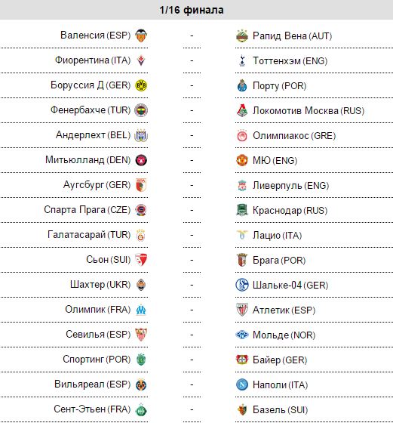Click the Valencia club crest

click(141, 36)
